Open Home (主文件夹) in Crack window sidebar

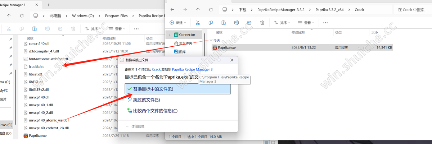click(183, 43)
